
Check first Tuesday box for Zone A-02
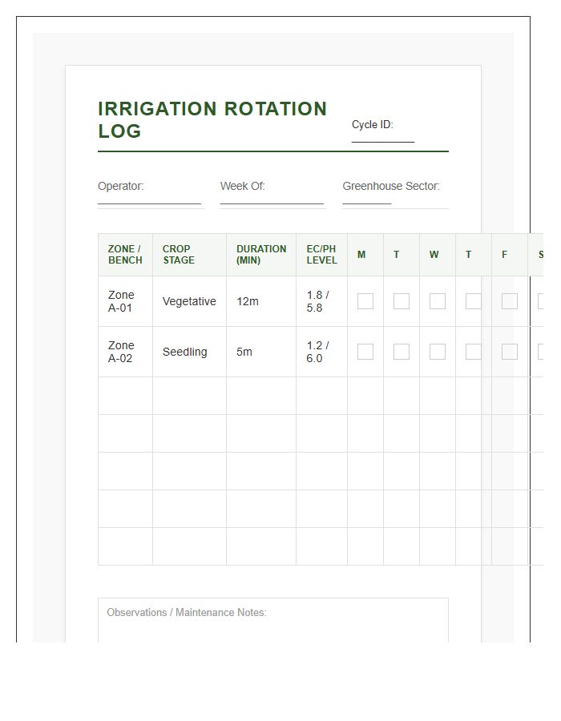402,352
